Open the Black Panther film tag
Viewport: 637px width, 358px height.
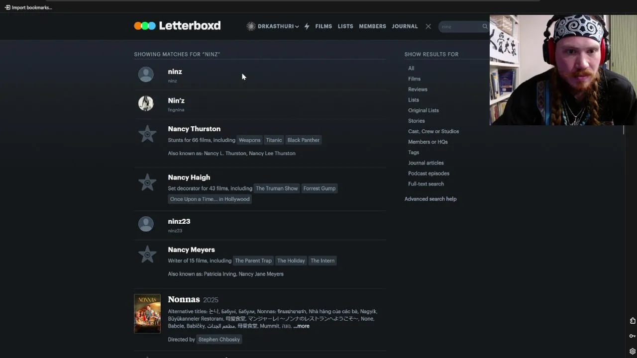point(304,140)
